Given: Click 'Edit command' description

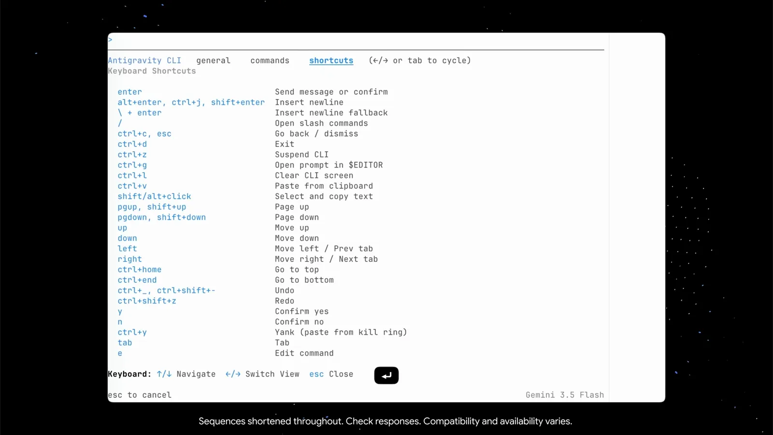Looking at the screenshot, I should pos(304,353).
